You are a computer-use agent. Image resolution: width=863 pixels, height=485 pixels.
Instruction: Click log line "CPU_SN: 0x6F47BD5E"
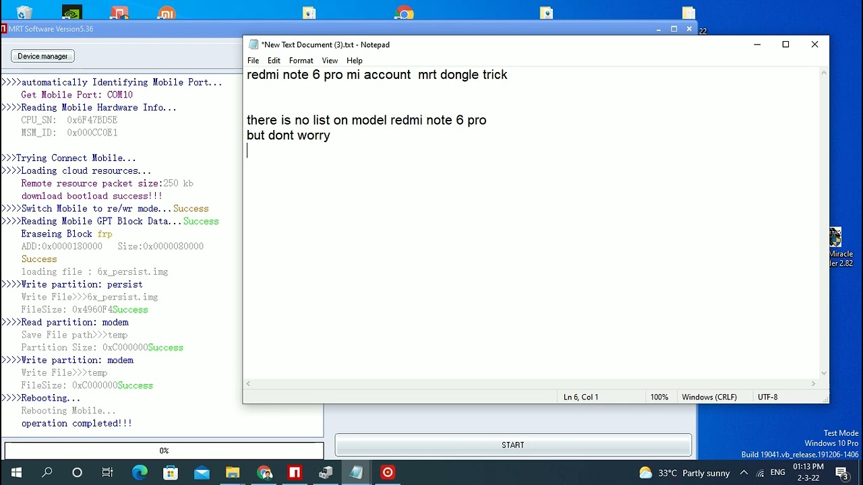click(69, 120)
